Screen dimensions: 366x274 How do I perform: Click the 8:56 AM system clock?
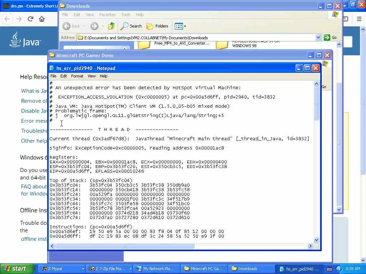[353, 269]
